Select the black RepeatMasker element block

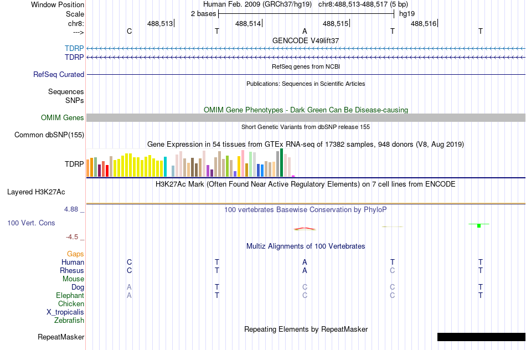[x=481, y=337]
